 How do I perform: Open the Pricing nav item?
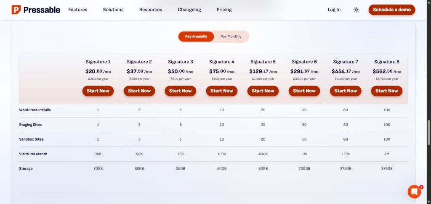[x=224, y=10]
